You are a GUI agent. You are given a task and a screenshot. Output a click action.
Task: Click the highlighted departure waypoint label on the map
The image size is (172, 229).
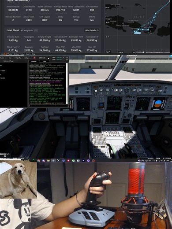(x=137, y=33)
